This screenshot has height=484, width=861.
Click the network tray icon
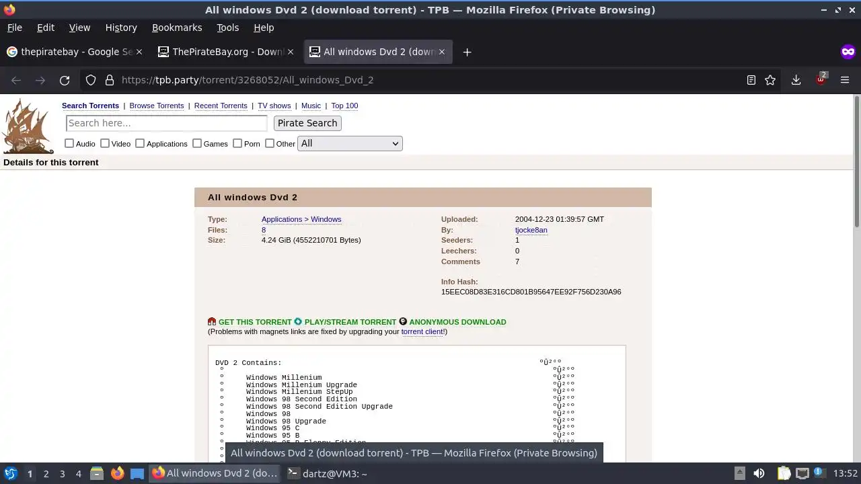click(x=802, y=473)
